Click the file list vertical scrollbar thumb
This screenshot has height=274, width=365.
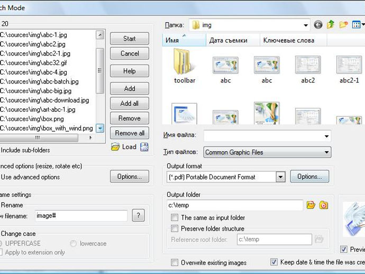pyautogui.click(x=100, y=70)
